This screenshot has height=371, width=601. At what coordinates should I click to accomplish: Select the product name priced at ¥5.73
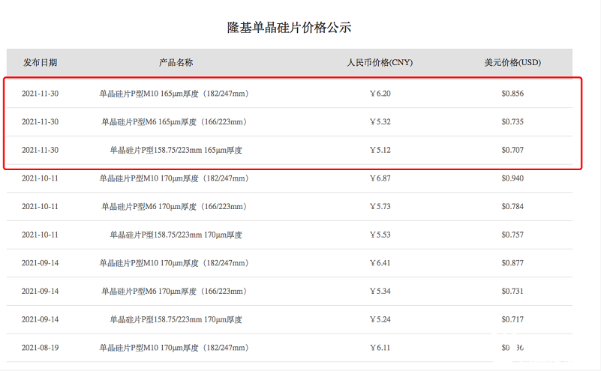[x=176, y=207]
